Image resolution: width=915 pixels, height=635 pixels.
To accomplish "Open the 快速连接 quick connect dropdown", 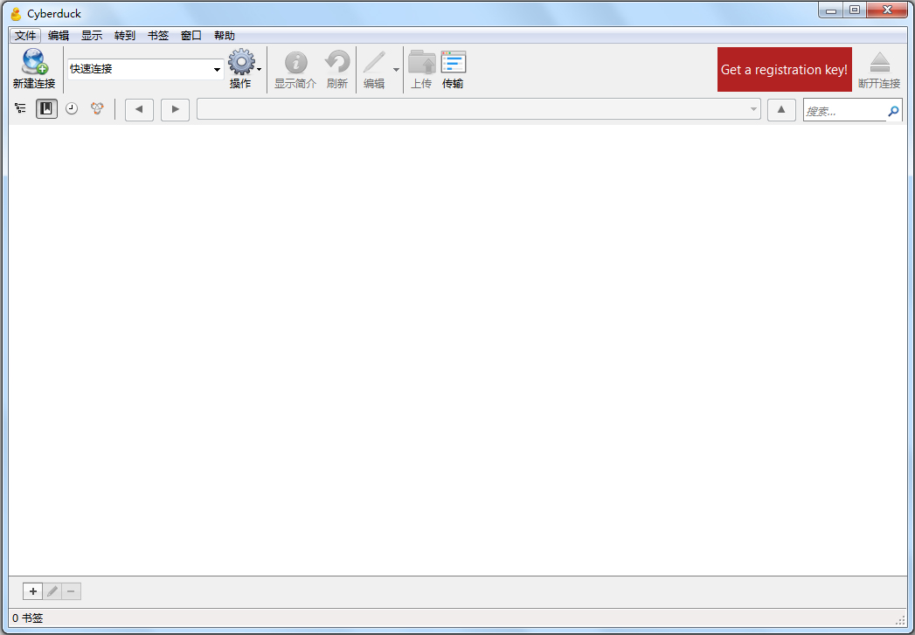I will coord(216,68).
